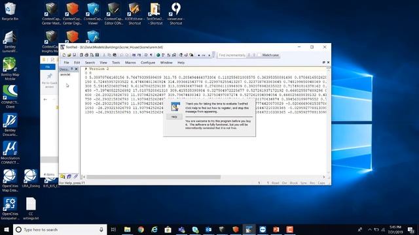Open the Find magnifier toolbar icon

pyautogui.click(x=181, y=55)
